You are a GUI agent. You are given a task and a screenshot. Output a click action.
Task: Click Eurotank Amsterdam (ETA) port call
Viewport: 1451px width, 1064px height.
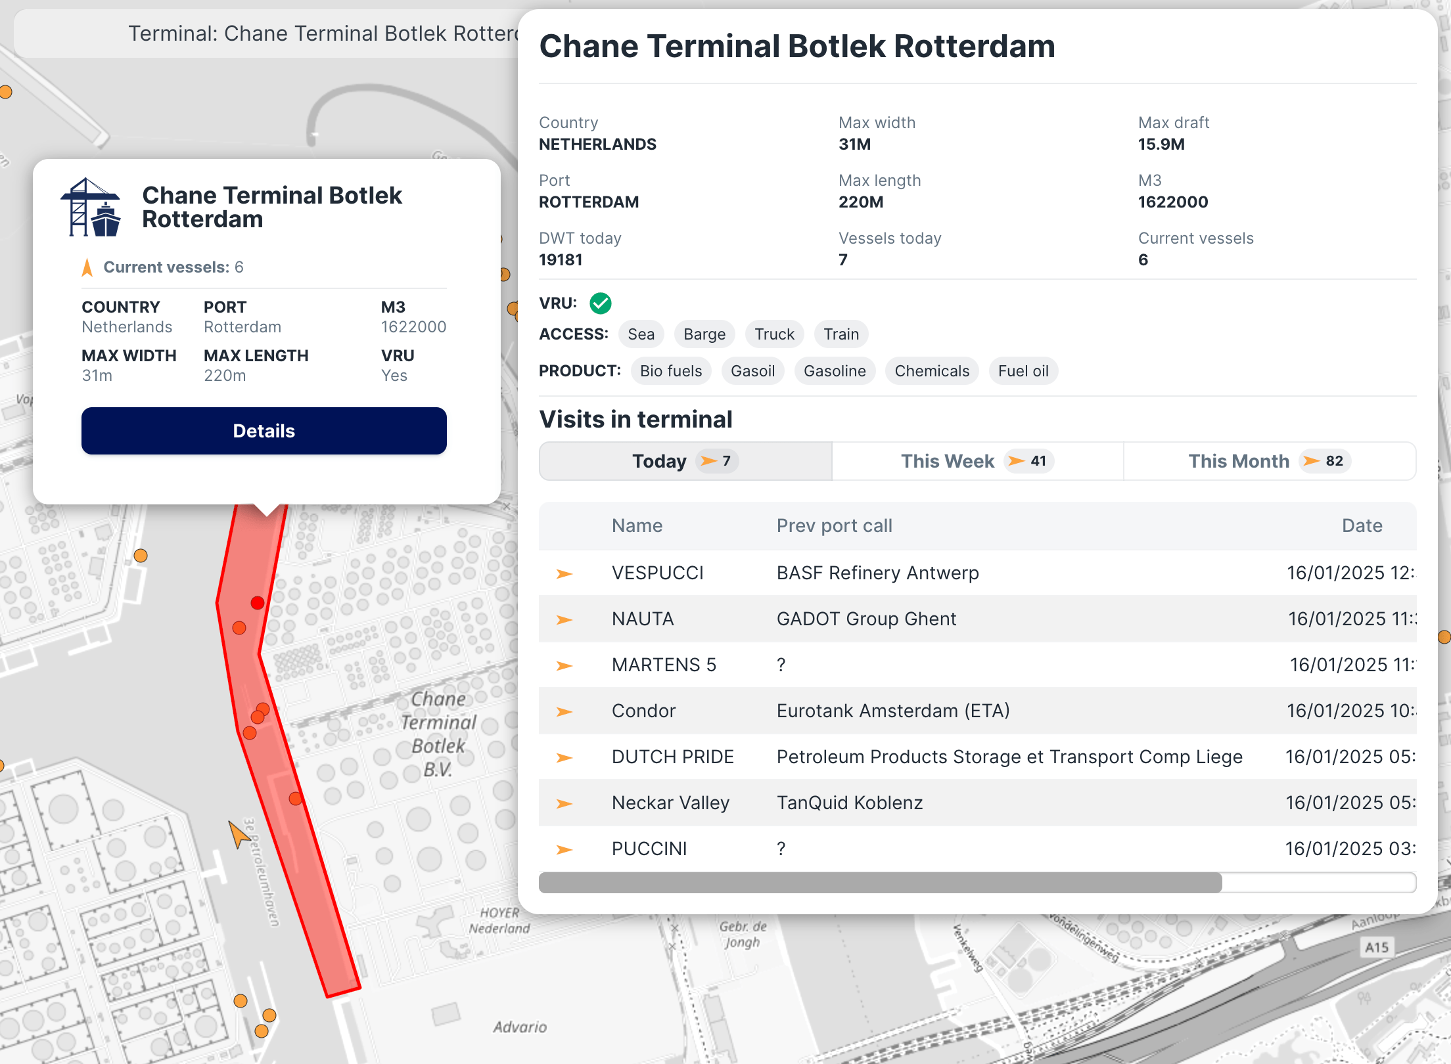tap(893, 711)
